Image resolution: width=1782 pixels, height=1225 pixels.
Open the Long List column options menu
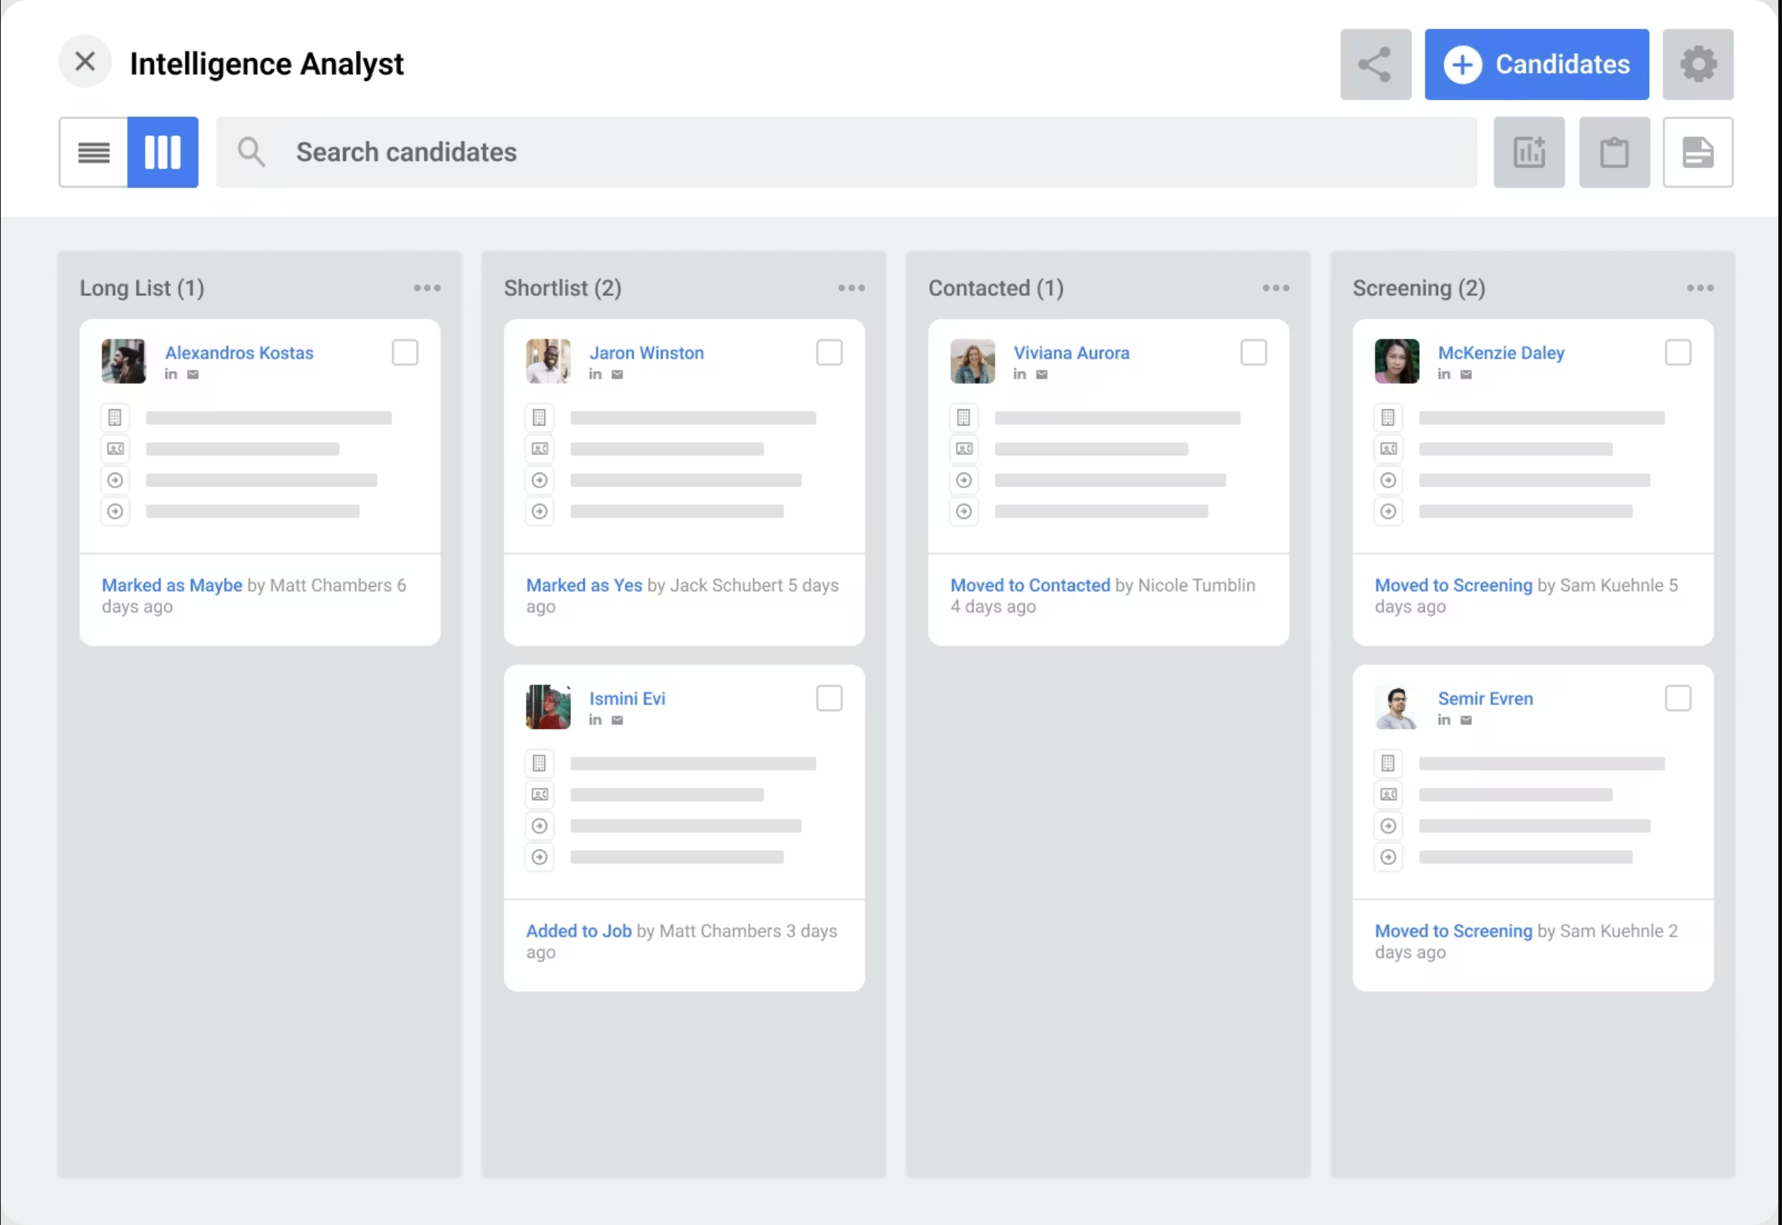(428, 288)
